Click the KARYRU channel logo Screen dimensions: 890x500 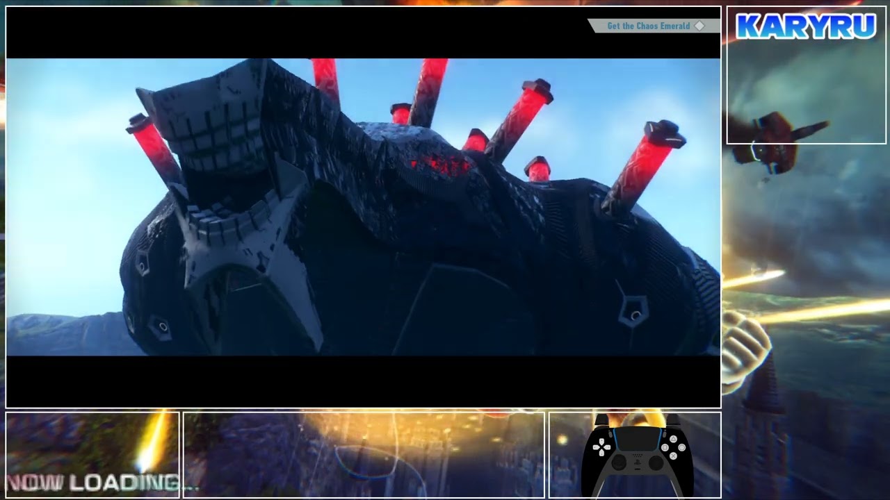click(806, 26)
